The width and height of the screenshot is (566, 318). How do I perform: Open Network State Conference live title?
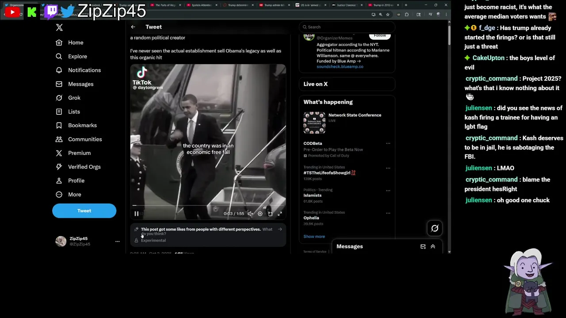tap(355, 115)
